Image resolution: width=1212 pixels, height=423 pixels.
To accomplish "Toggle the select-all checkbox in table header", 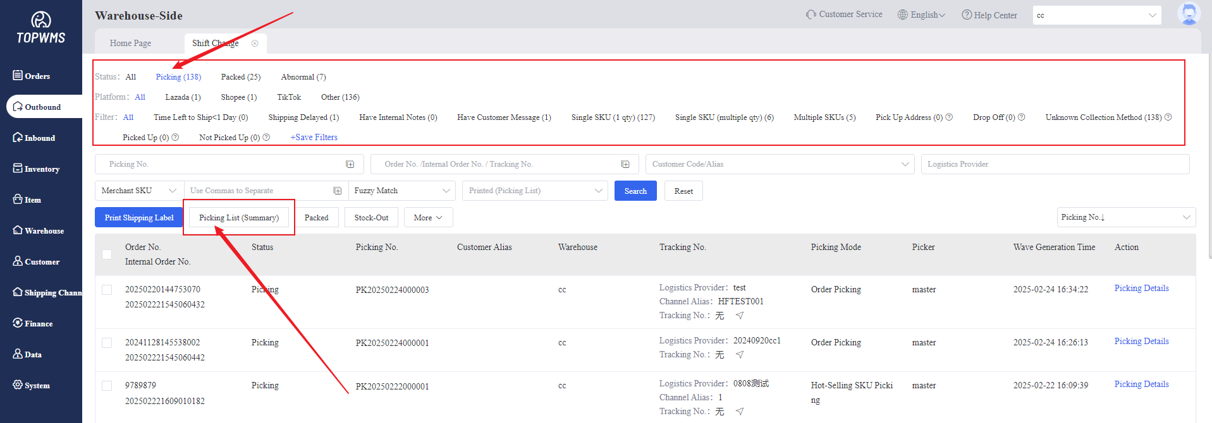I will pos(107,254).
